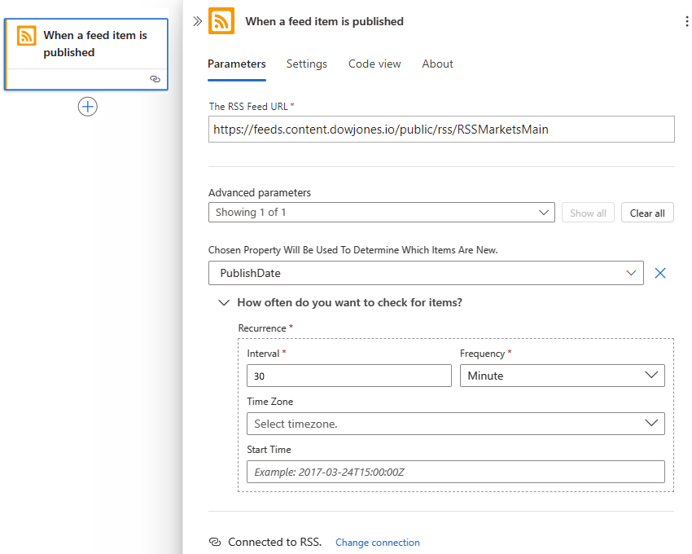692x554 pixels.
Task: Click the RSS connector icon in the header
Action: [x=220, y=21]
